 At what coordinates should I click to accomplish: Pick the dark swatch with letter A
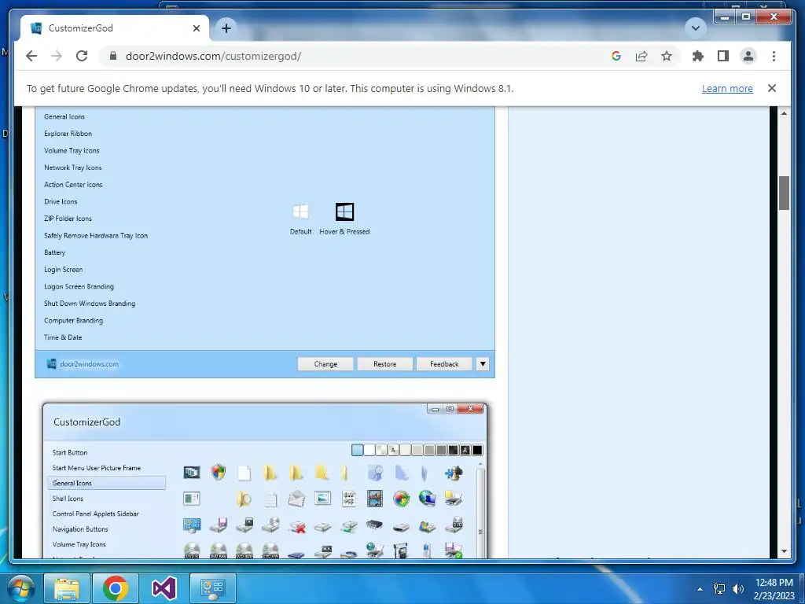465,451
